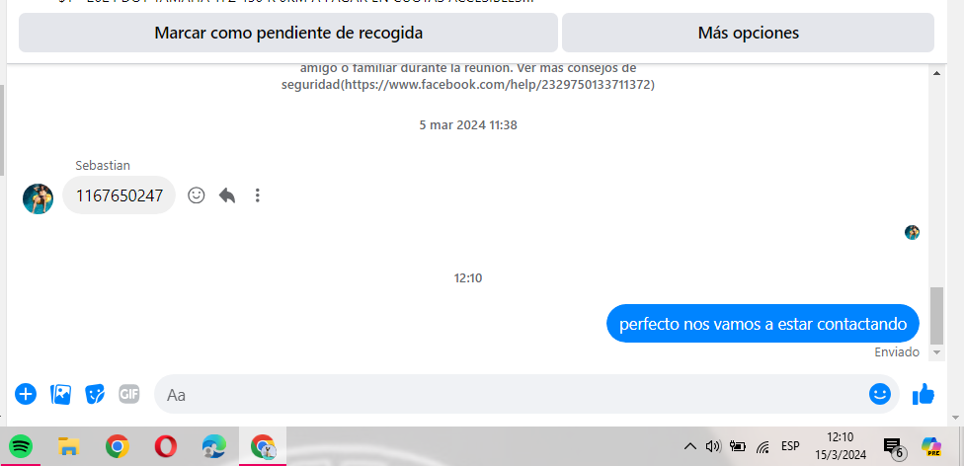Open the sticker picker icon
964x466 pixels.
click(95, 394)
